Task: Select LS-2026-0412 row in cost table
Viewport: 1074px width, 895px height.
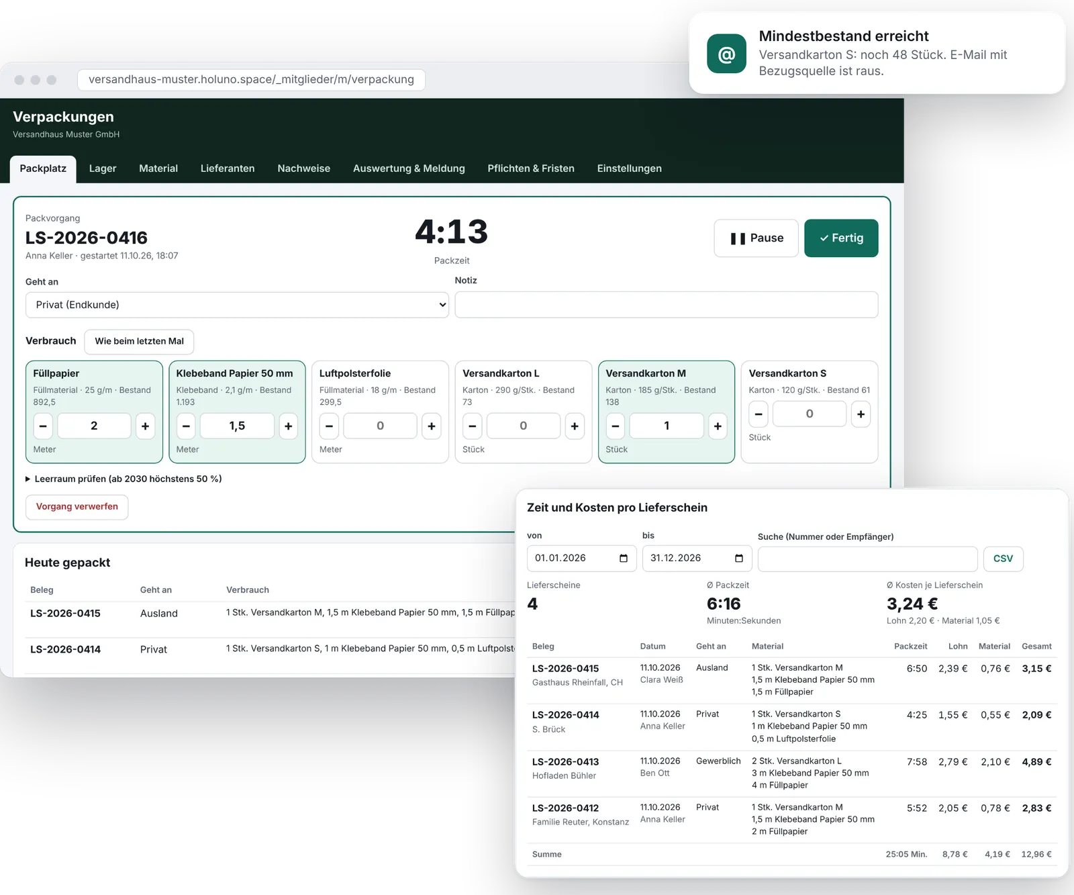Action: 792,820
